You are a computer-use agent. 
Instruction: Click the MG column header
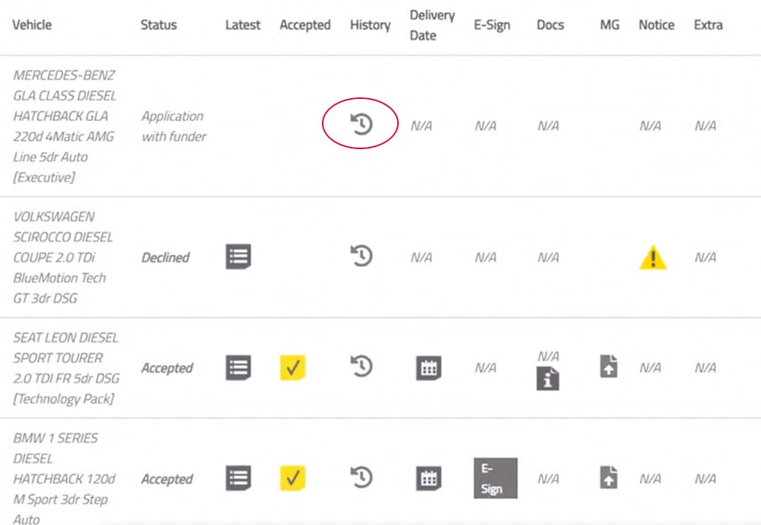[610, 25]
